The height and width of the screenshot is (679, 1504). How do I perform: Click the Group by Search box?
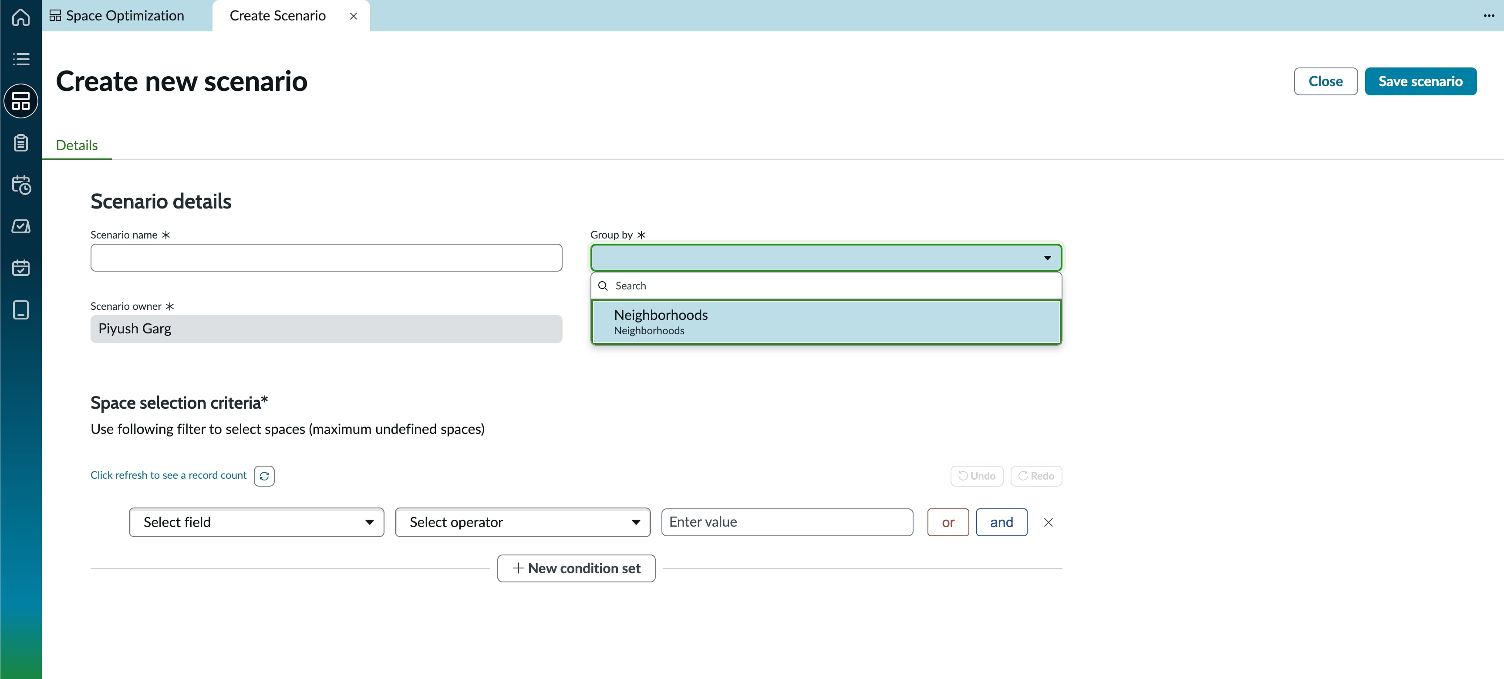pyautogui.click(x=826, y=286)
